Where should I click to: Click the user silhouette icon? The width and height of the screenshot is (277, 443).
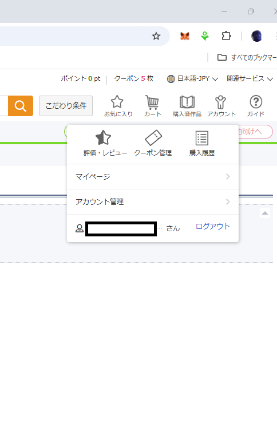point(80,228)
